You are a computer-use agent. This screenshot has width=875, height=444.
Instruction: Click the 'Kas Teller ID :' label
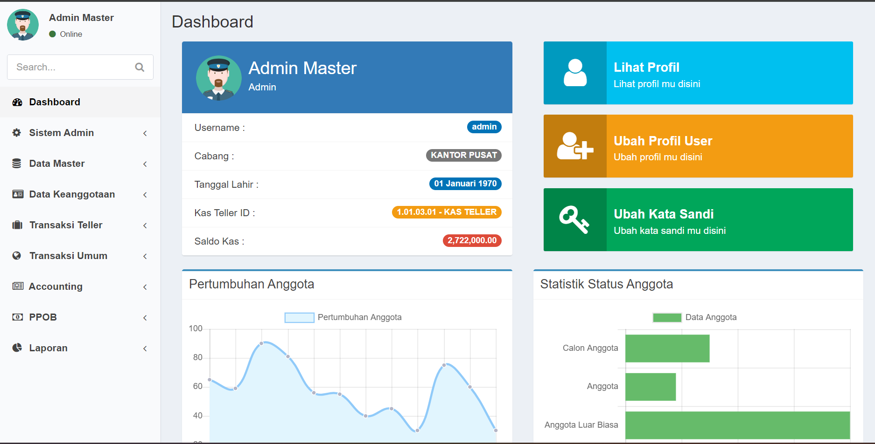[224, 213]
